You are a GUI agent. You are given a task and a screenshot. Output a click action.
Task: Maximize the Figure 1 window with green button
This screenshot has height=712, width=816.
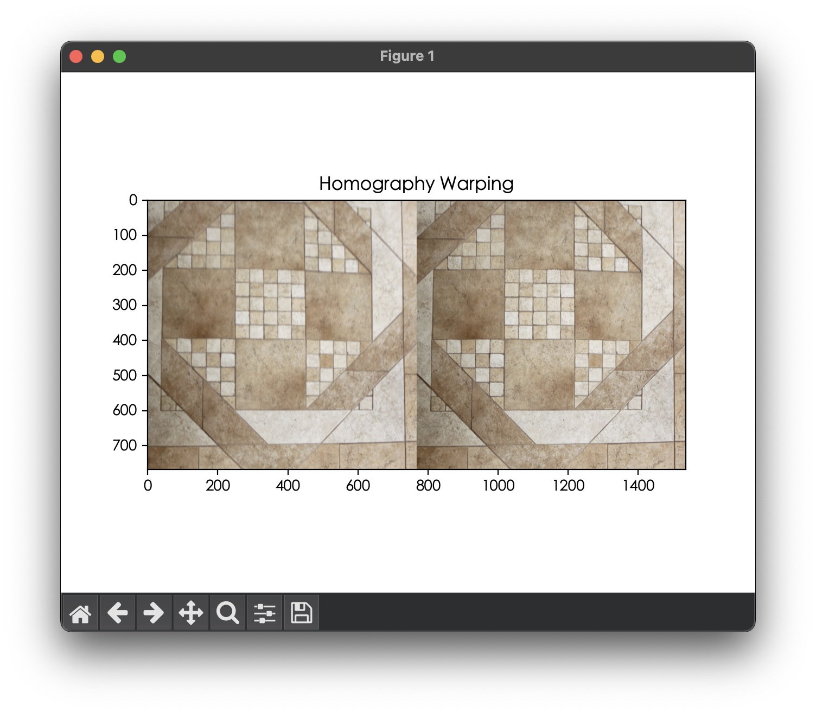(x=119, y=56)
